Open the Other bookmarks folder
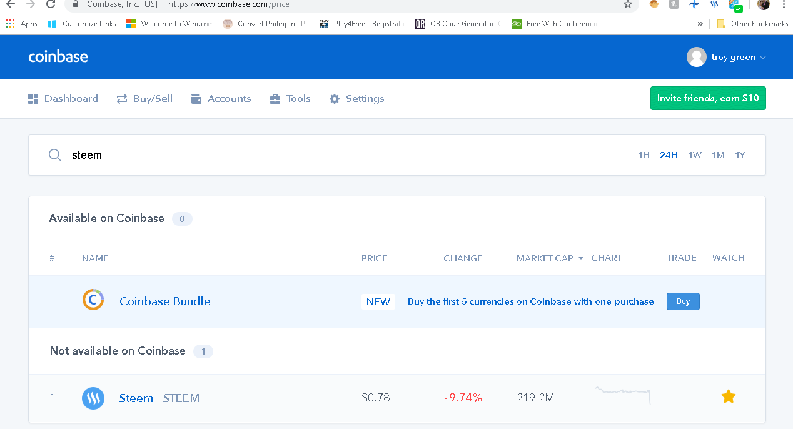This screenshot has width=793, height=429. (x=752, y=24)
